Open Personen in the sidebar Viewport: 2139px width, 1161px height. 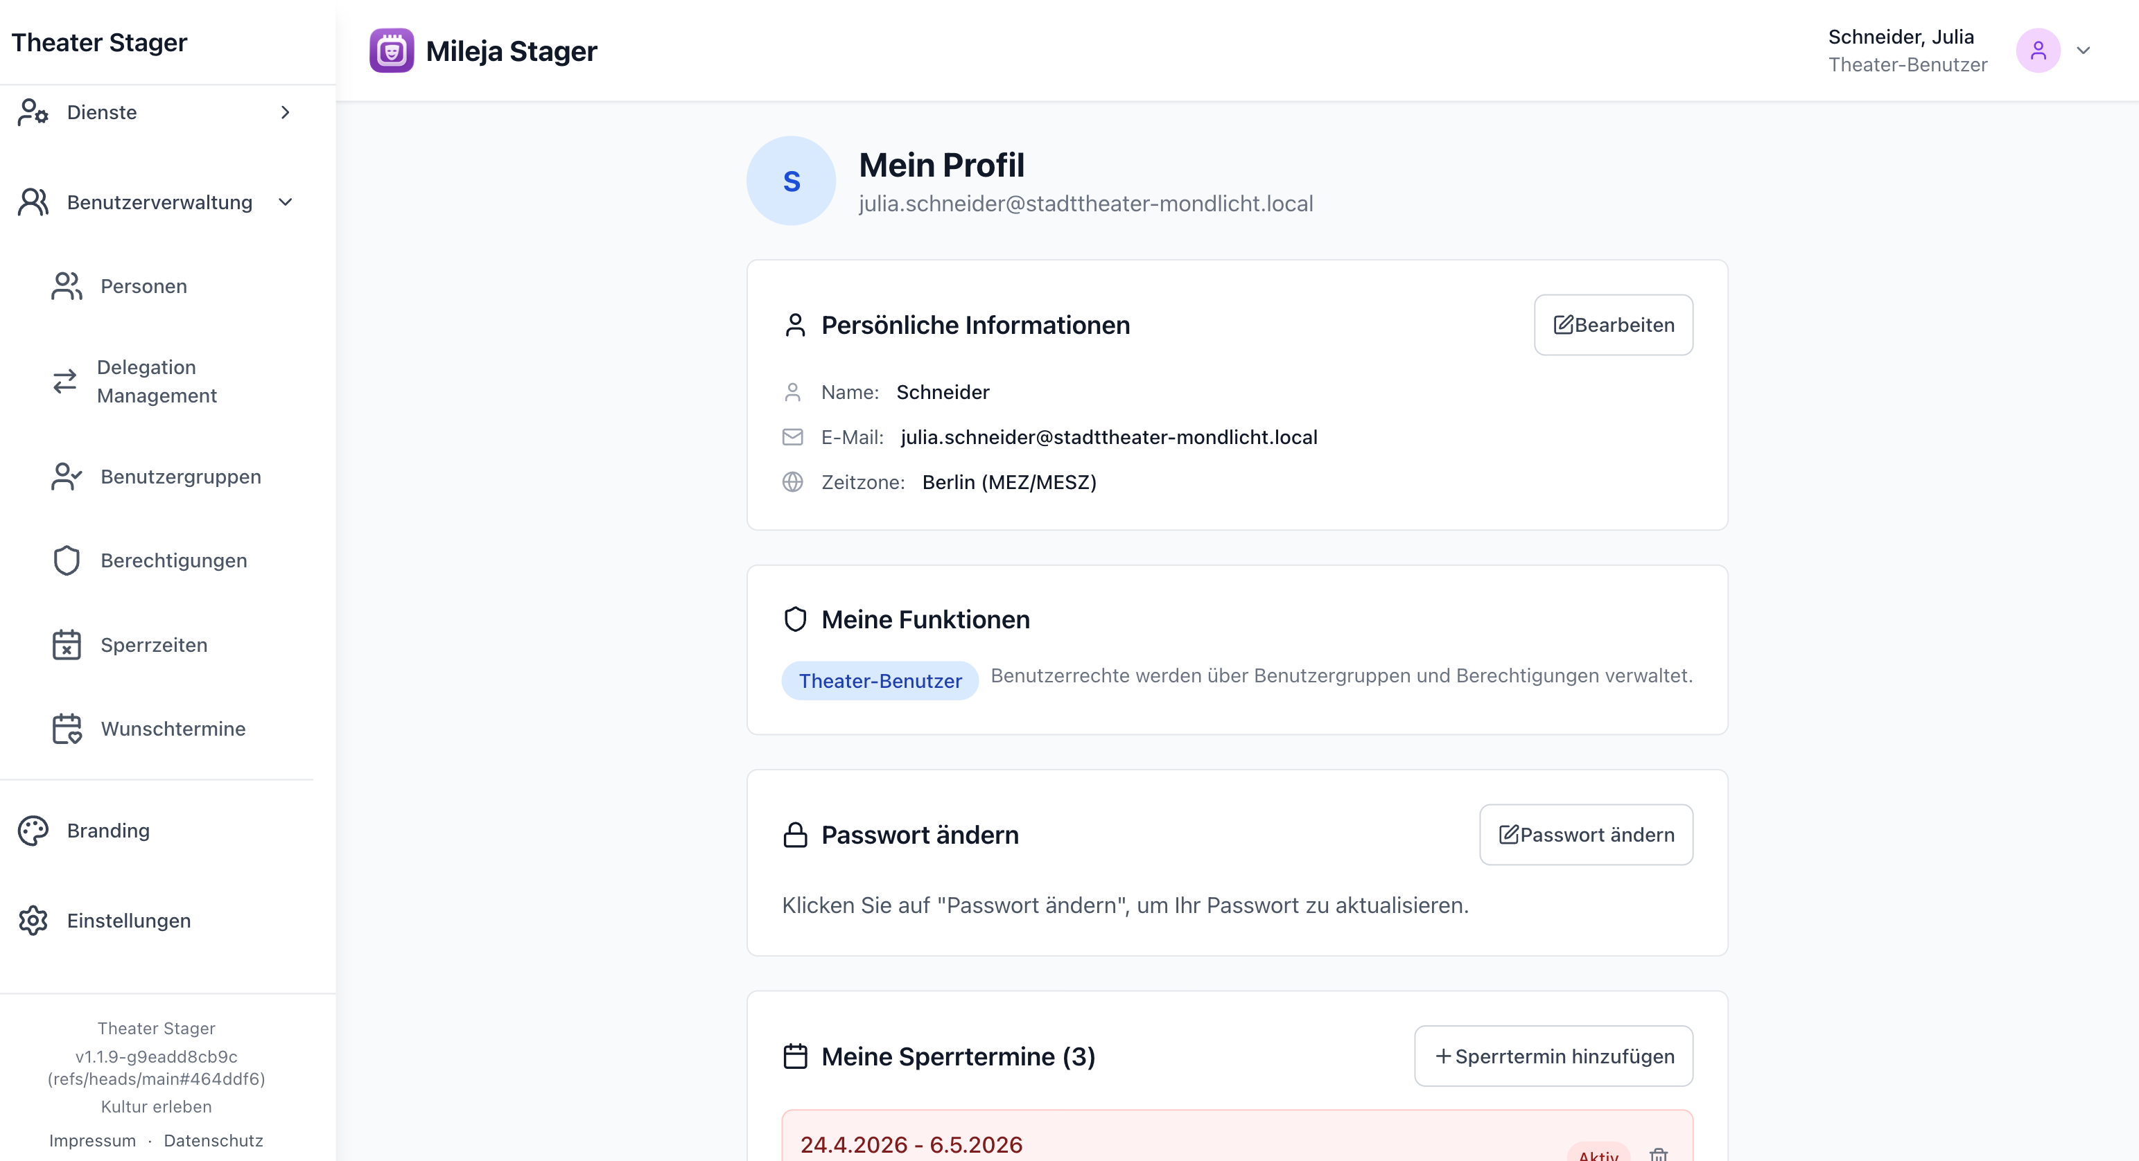pyautogui.click(x=143, y=286)
